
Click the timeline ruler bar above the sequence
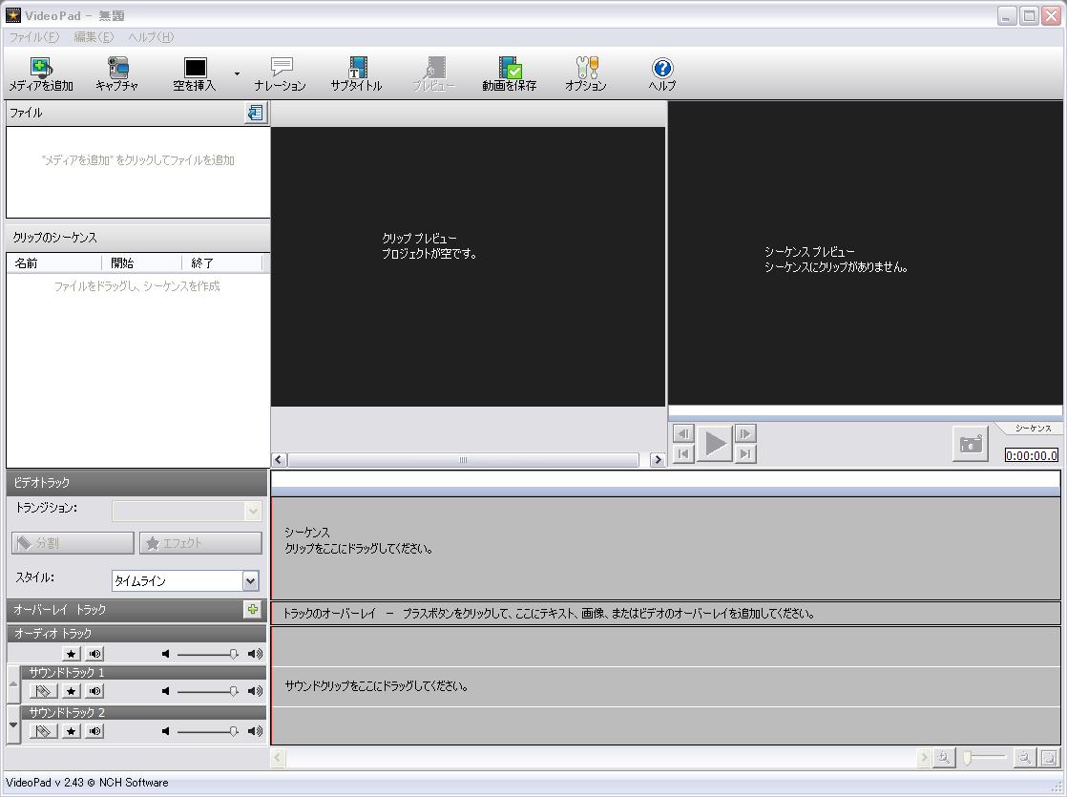coord(665,483)
